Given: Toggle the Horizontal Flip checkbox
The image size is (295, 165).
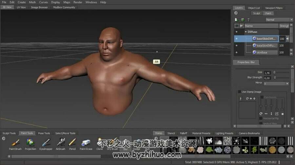Looking at the screenshot, I should coord(261,118).
